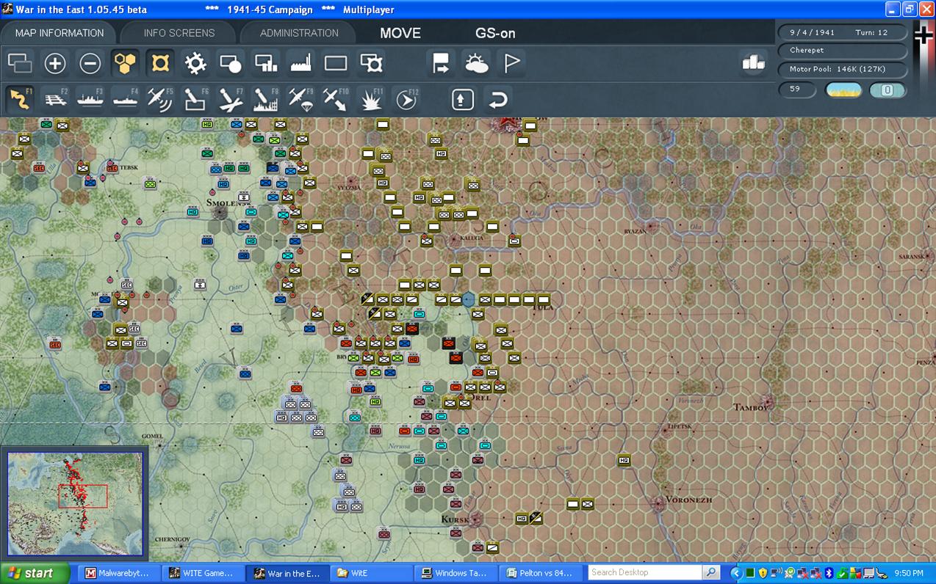Click the teal pill showing 0
The height and width of the screenshot is (584, 936).
pyautogui.click(x=887, y=90)
